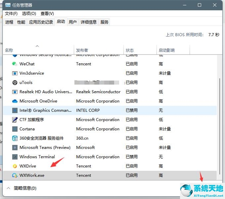
Task: Select Microsoft Teams (Preview) entry
Action: [x=45, y=147]
